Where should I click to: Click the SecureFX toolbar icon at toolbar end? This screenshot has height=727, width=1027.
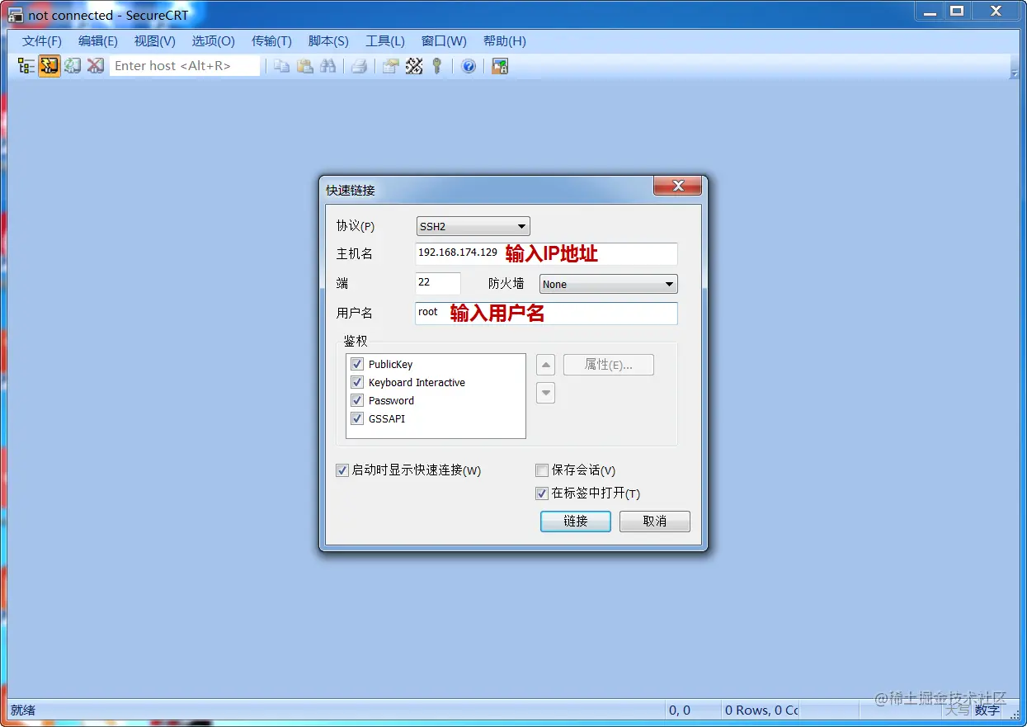[x=500, y=66]
